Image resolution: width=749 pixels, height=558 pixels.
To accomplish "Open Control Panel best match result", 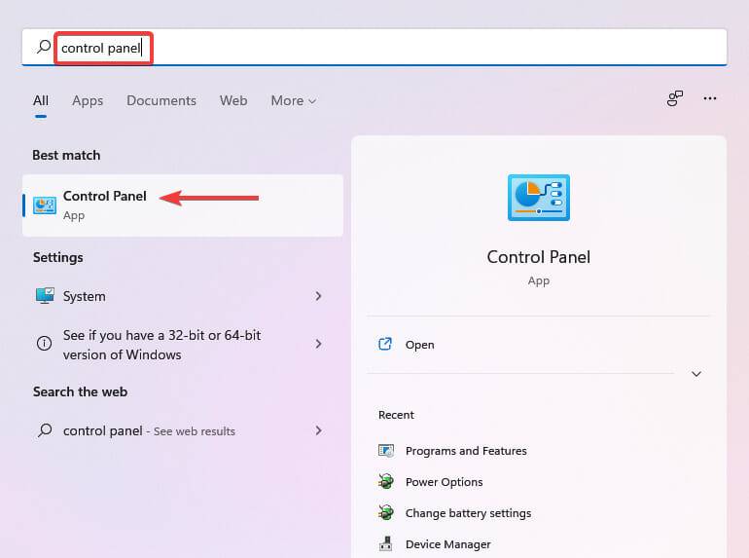I will (183, 205).
